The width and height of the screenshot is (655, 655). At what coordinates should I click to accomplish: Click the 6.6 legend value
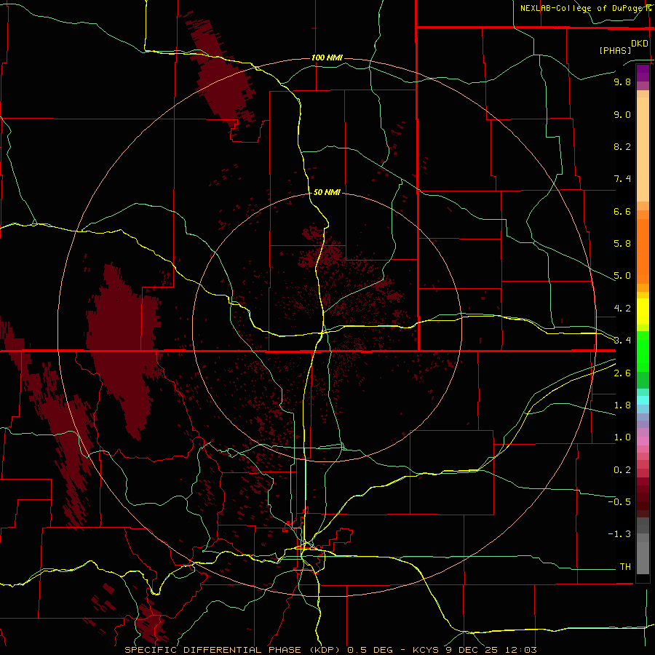622,211
